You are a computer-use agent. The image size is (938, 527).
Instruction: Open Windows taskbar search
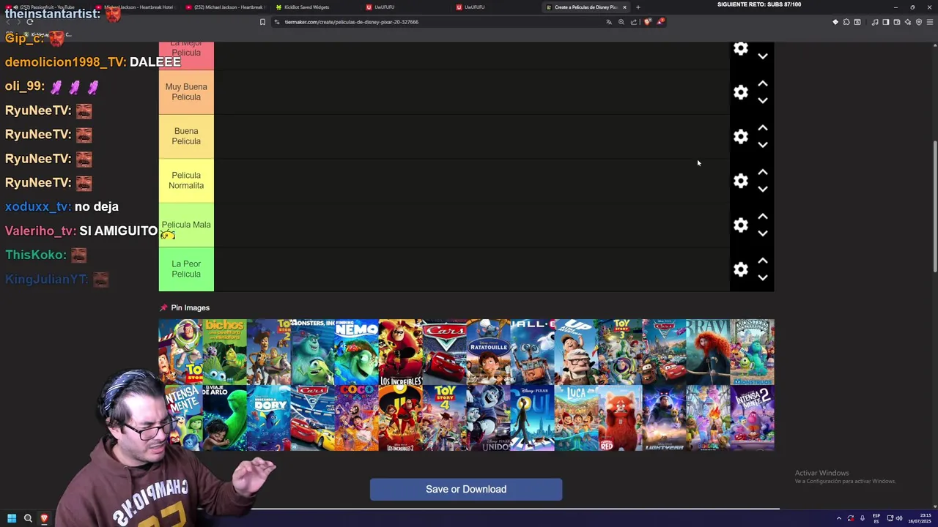(28, 518)
